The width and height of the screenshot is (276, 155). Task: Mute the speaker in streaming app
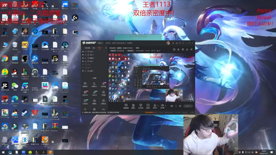tap(162, 106)
